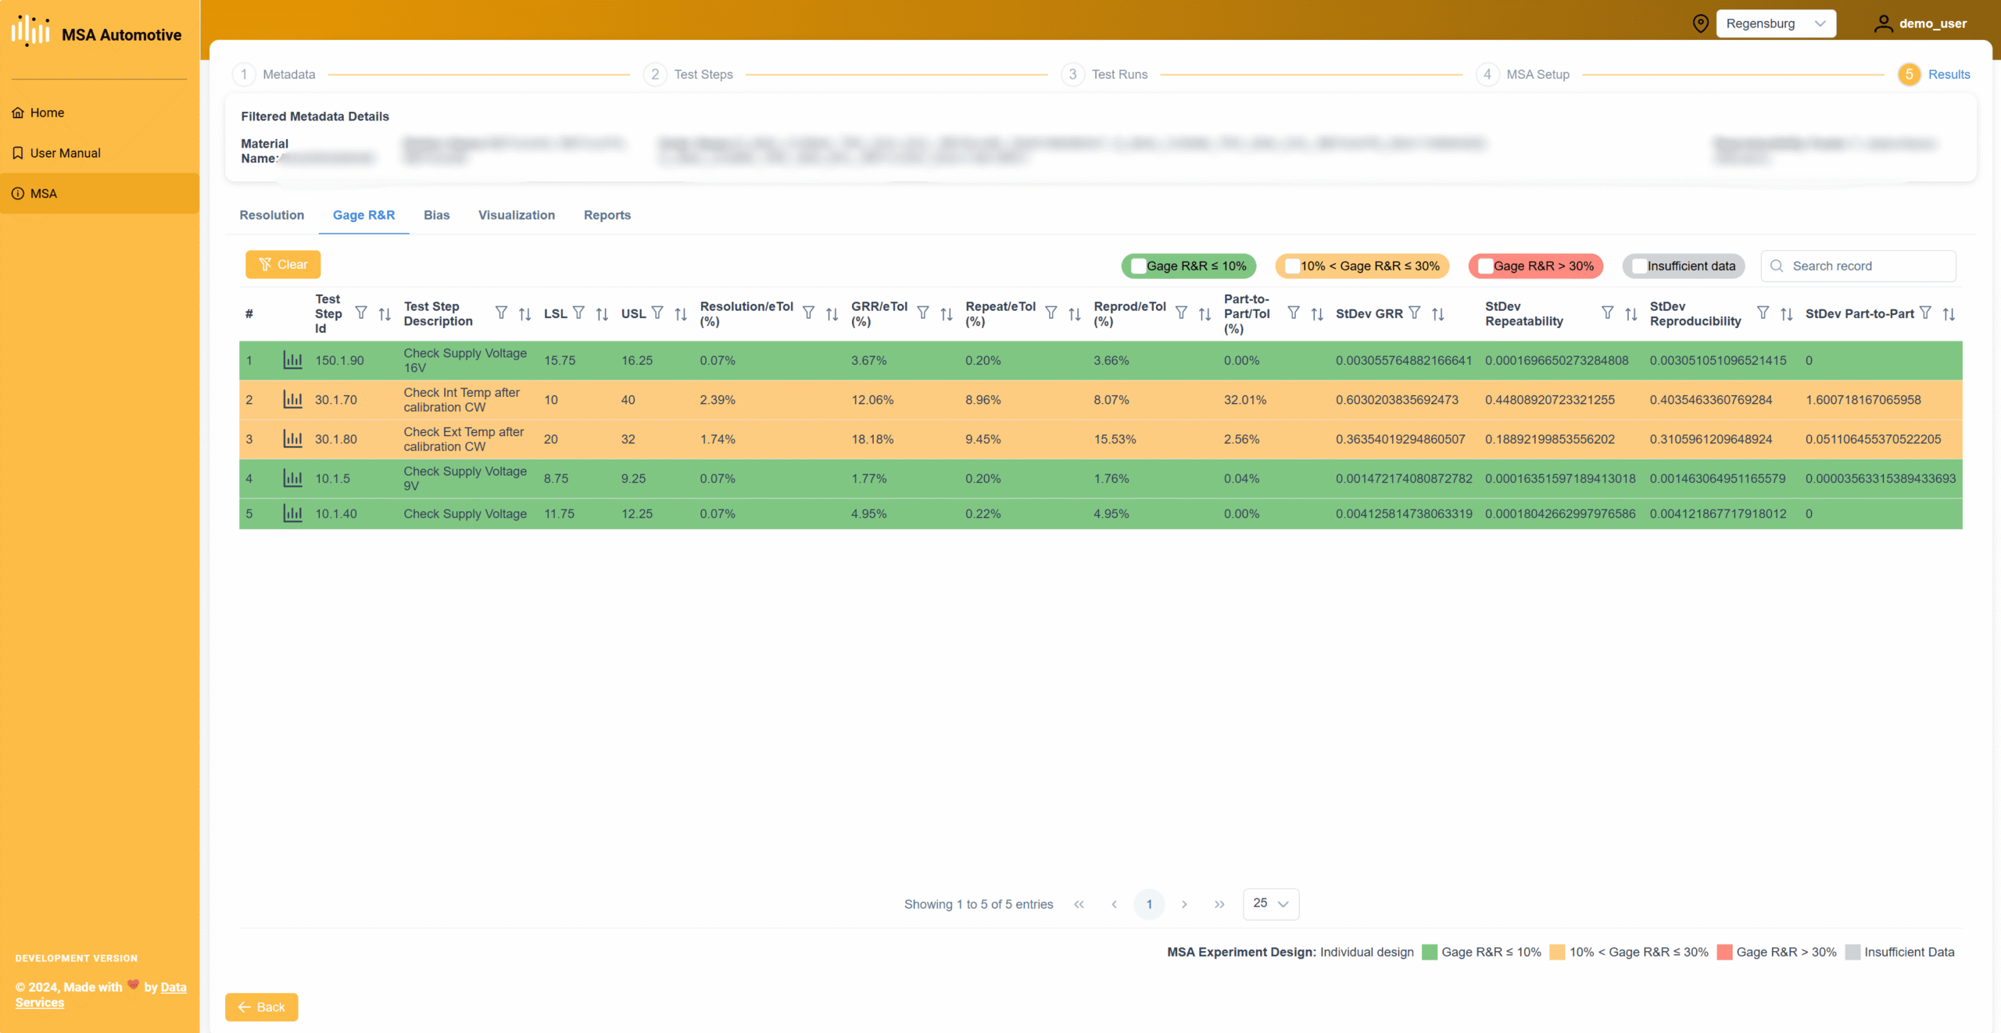Click the Clear filters button
Image resolution: width=2001 pixels, height=1033 pixels.
coord(283,265)
